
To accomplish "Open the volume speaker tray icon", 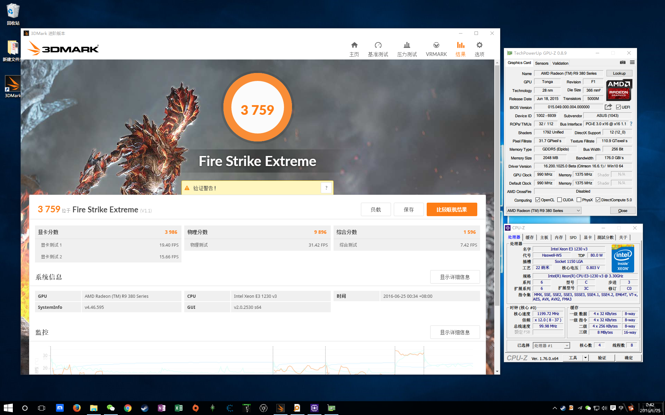I will tap(605, 408).
